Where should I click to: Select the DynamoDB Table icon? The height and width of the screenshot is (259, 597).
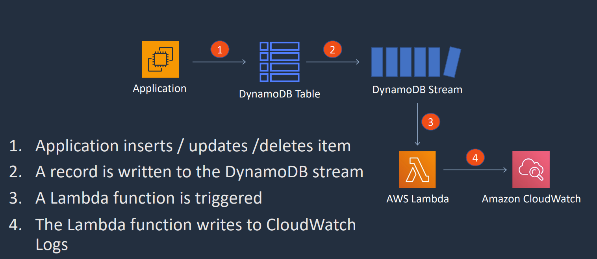280,62
